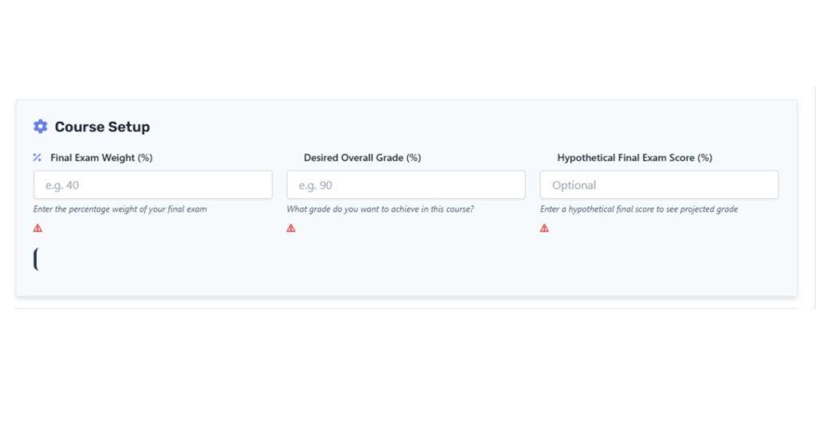The width and height of the screenshot is (816, 427).
Task: Click the warning icon under Final Exam Weight
Action: (37, 228)
